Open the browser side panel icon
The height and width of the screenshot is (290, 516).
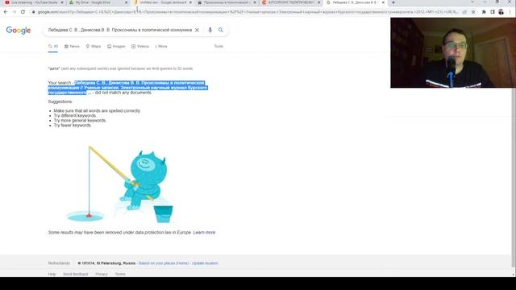point(493,12)
